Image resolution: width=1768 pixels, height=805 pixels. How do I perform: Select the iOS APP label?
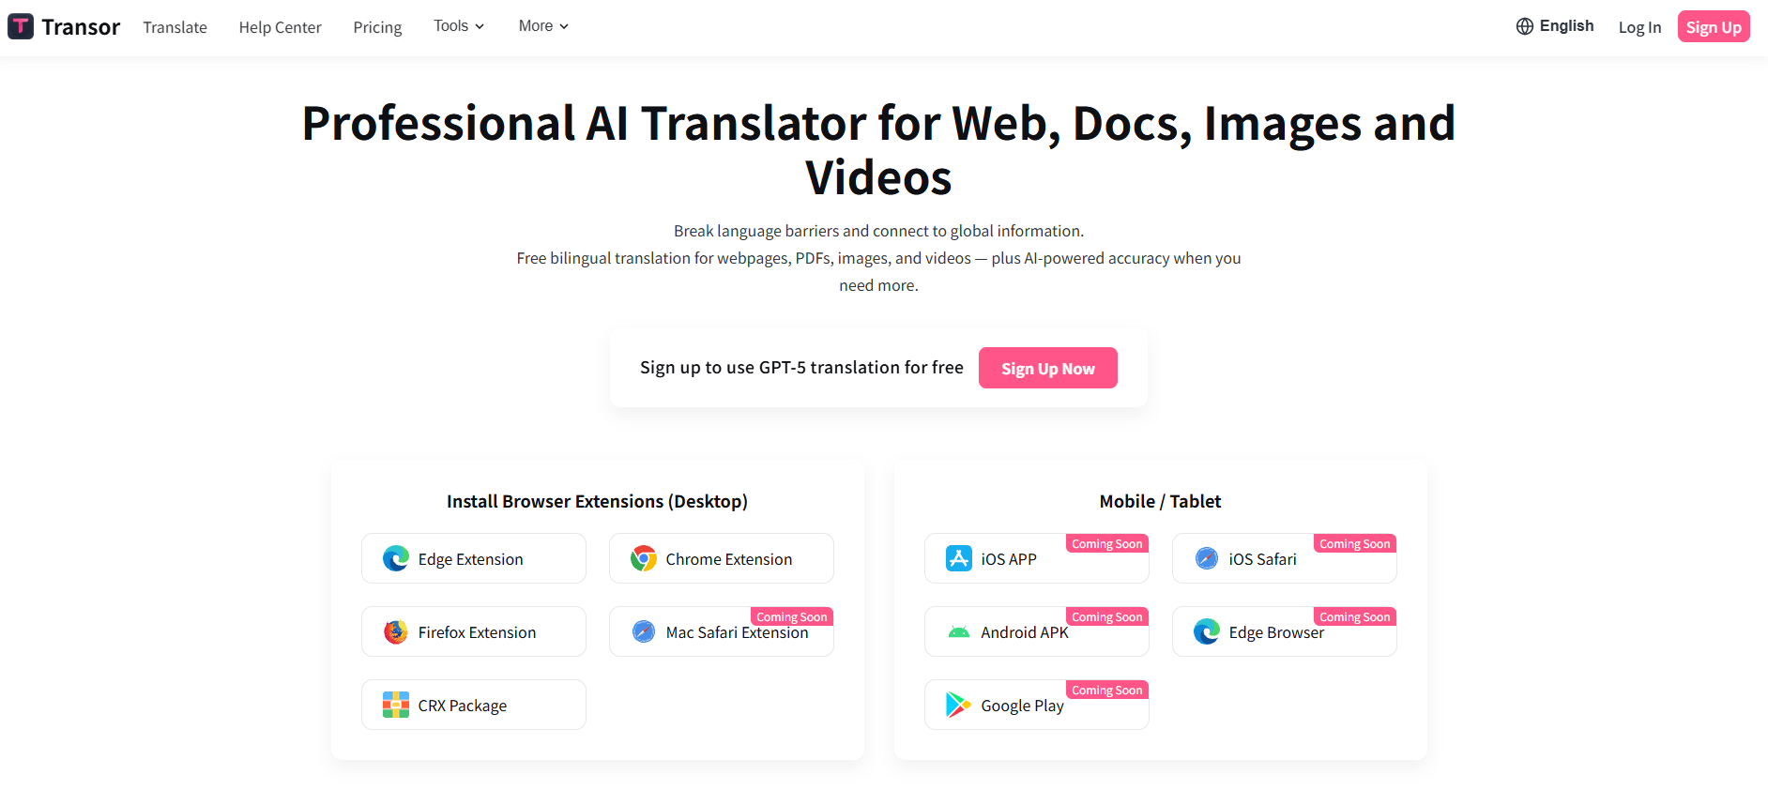pyautogui.click(x=1009, y=559)
